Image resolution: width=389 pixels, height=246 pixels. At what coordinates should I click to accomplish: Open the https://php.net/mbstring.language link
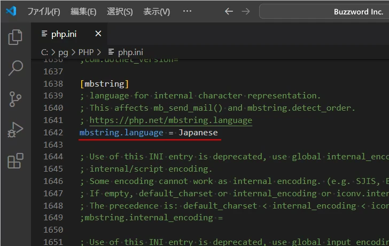pos(170,120)
